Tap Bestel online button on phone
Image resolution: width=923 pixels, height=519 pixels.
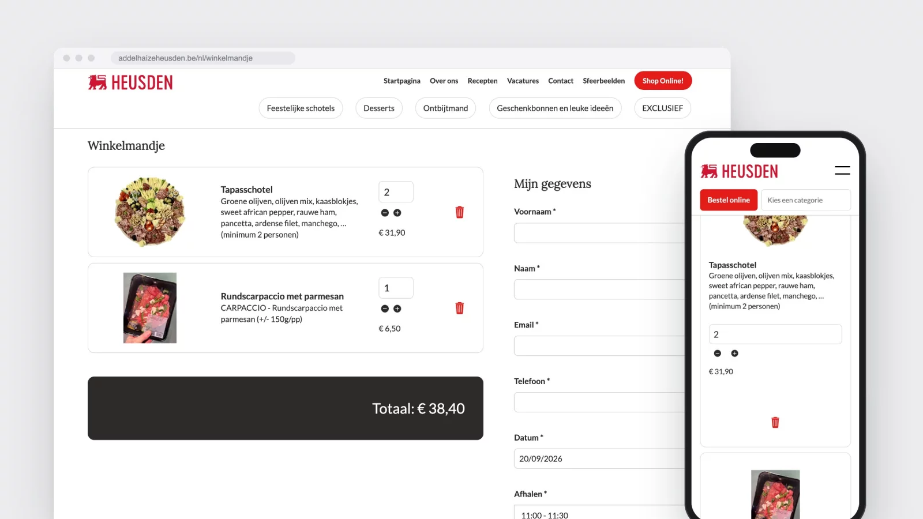coord(729,200)
